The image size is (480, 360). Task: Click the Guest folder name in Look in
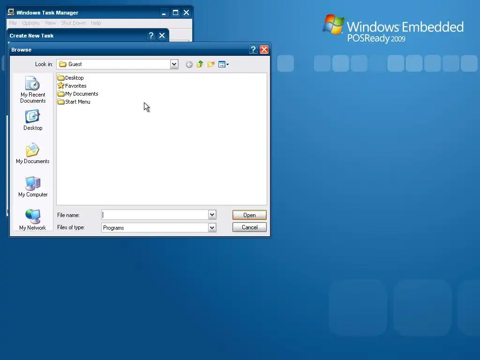point(75,64)
